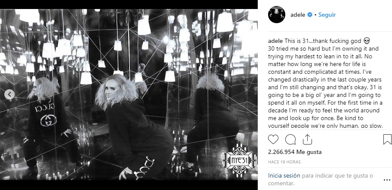Open the adele username in the header

click(x=297, y=15)
